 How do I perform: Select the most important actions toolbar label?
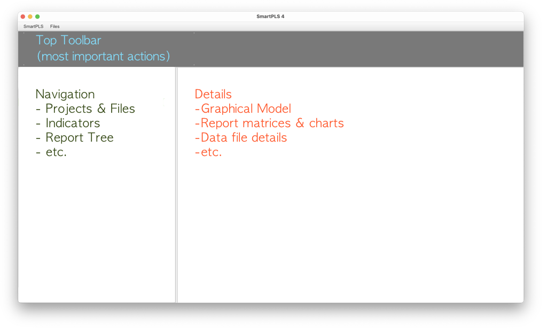(103, 56)
